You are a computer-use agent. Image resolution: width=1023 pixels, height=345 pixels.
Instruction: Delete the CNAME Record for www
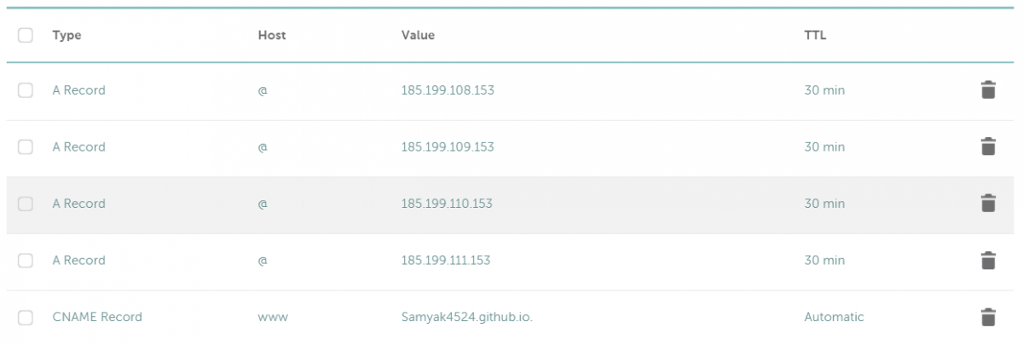988,317
